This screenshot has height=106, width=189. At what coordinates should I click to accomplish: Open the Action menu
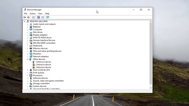33,14
